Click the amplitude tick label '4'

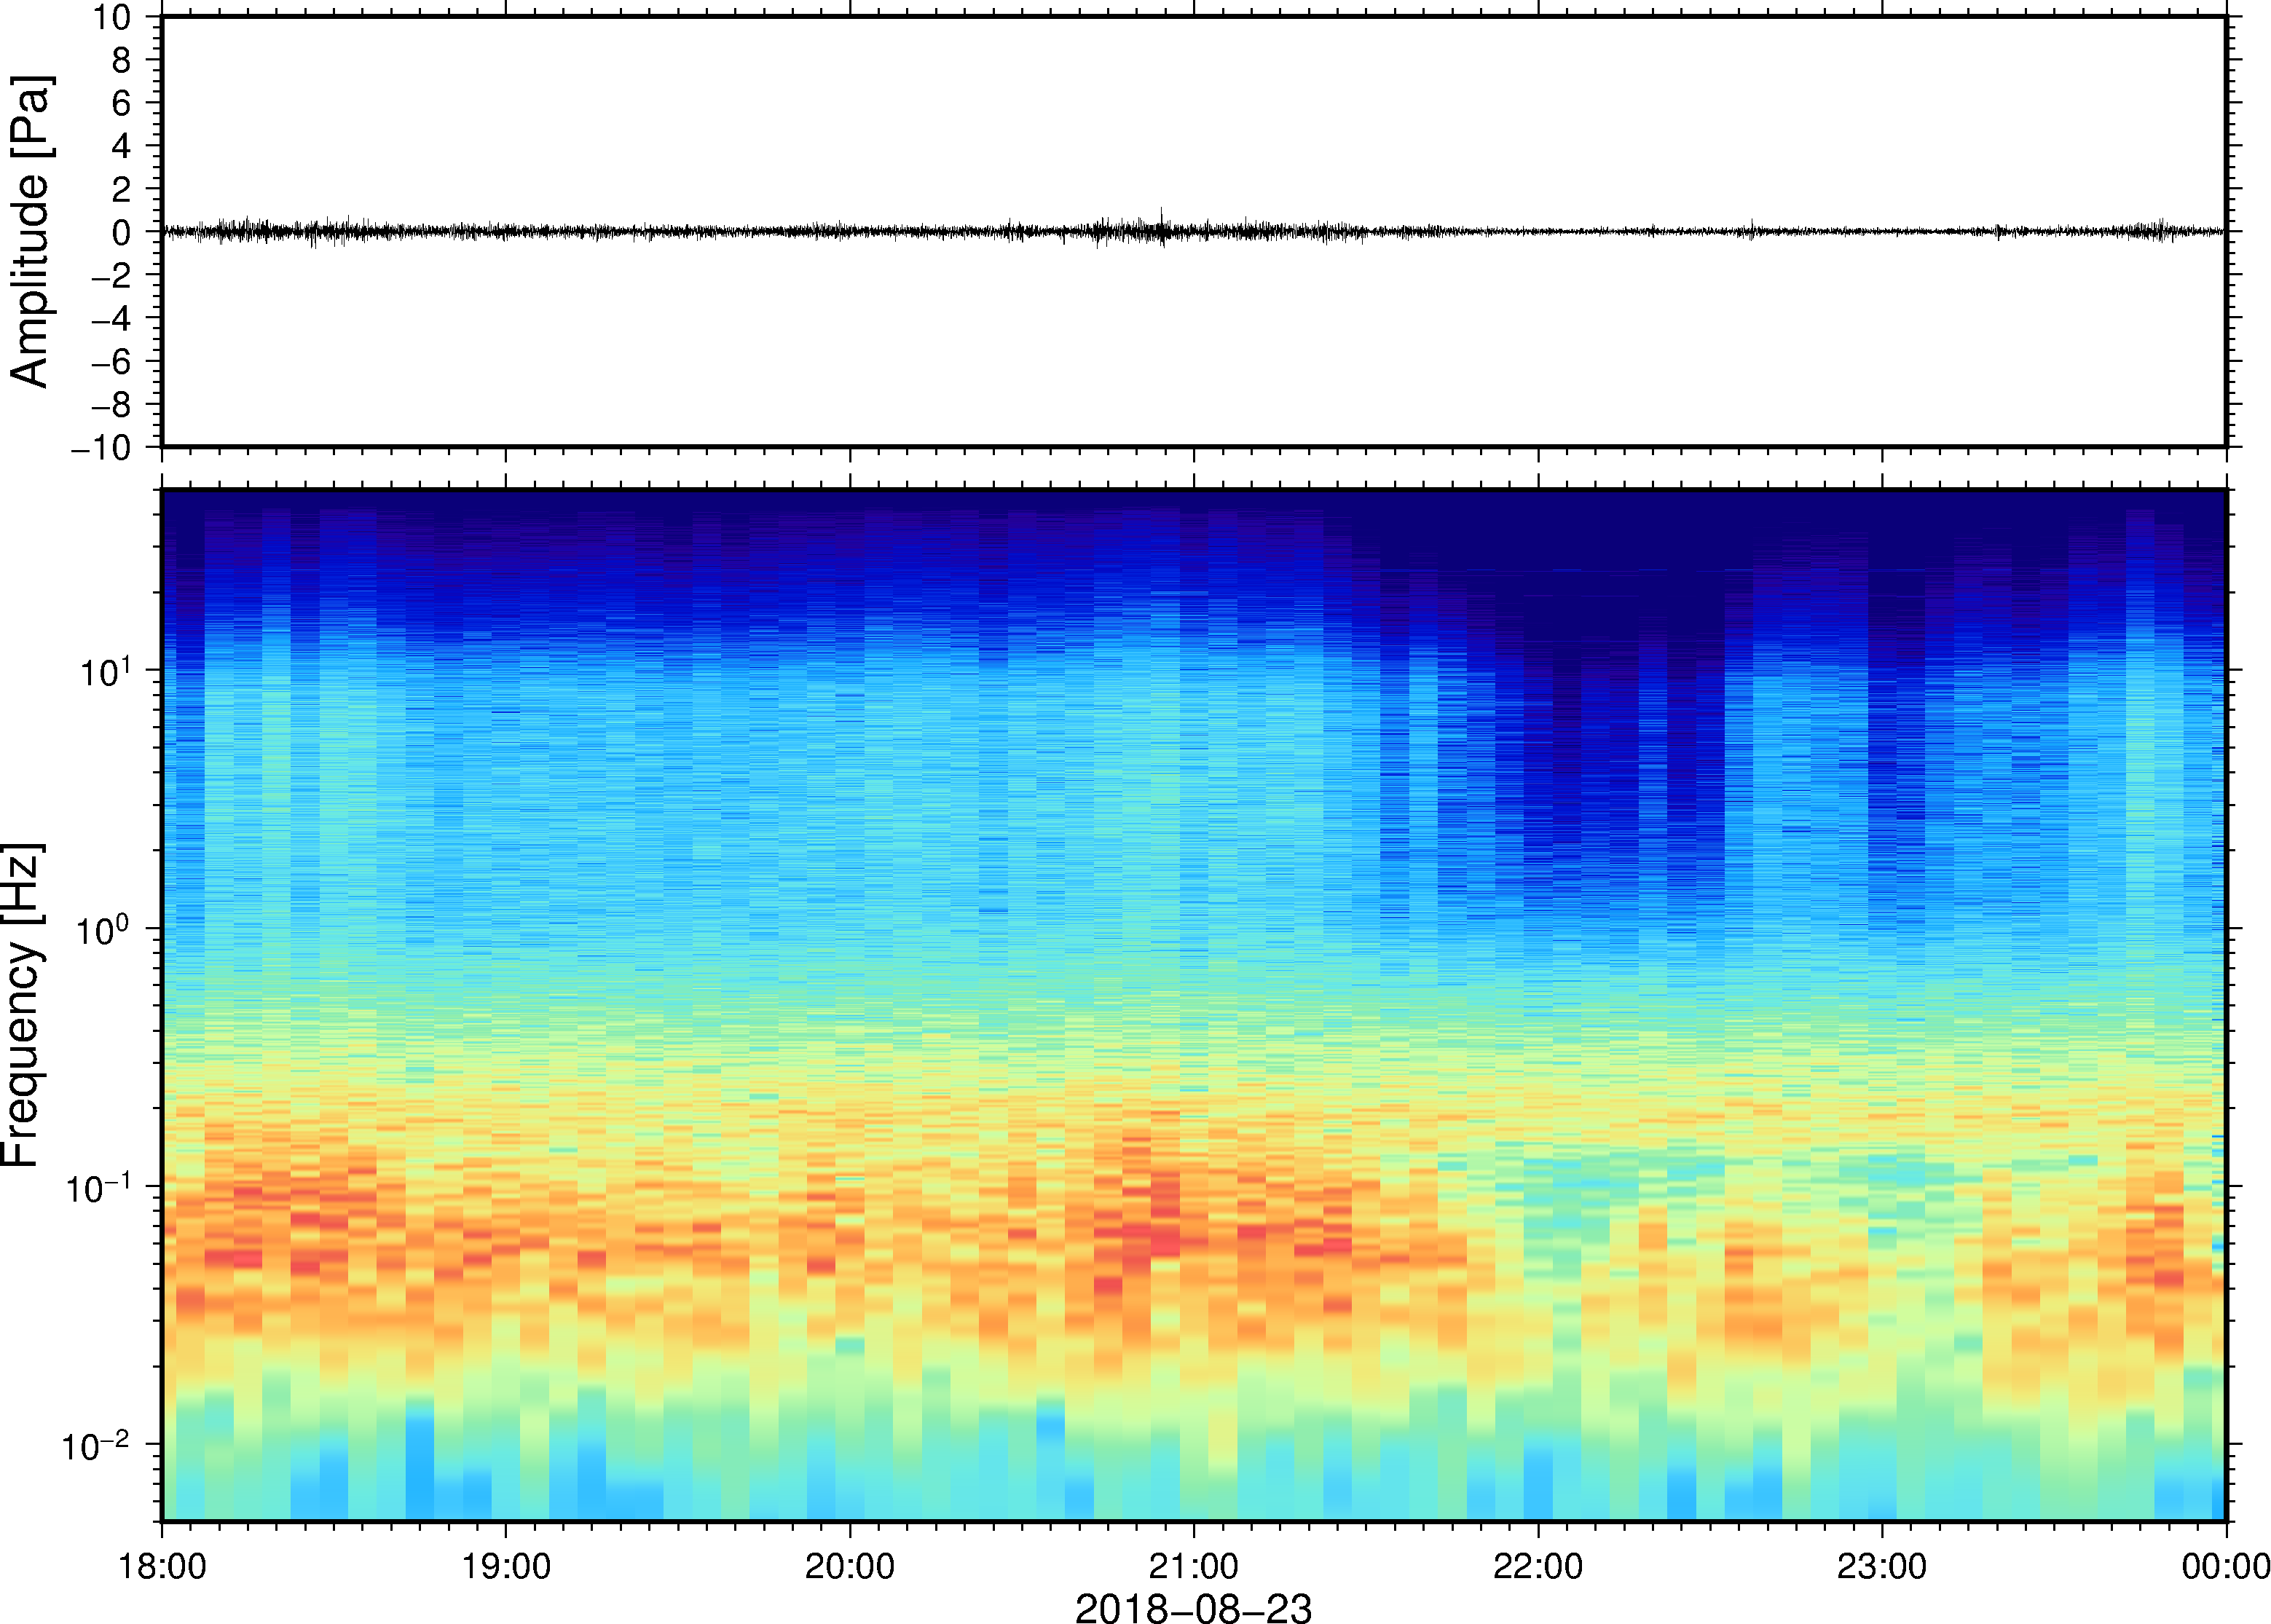(122, 146)
